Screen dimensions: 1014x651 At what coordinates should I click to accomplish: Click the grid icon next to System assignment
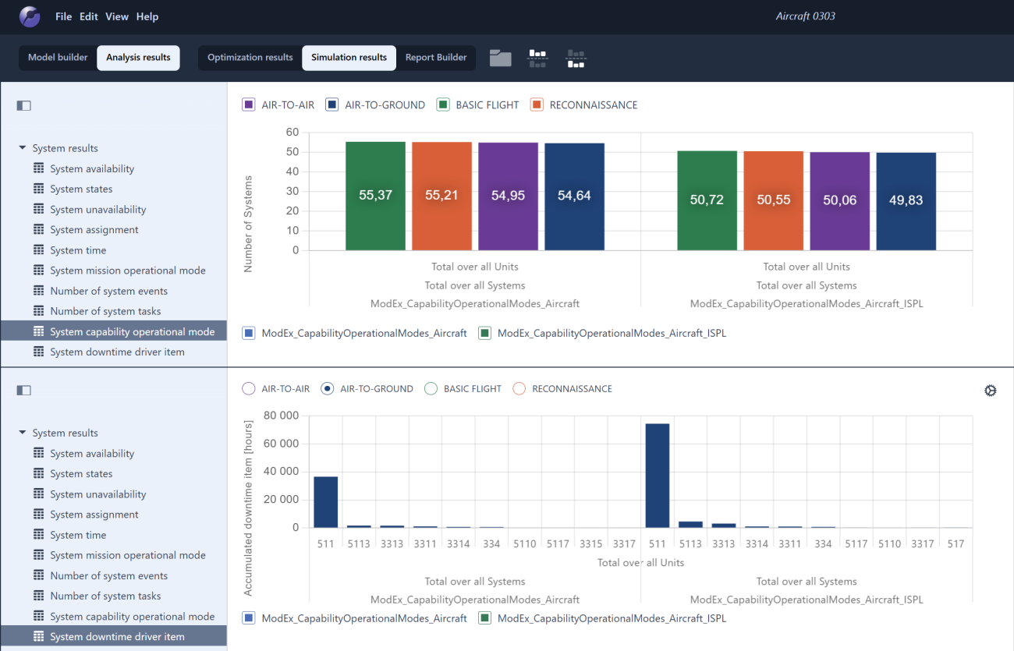pos(39,229)
